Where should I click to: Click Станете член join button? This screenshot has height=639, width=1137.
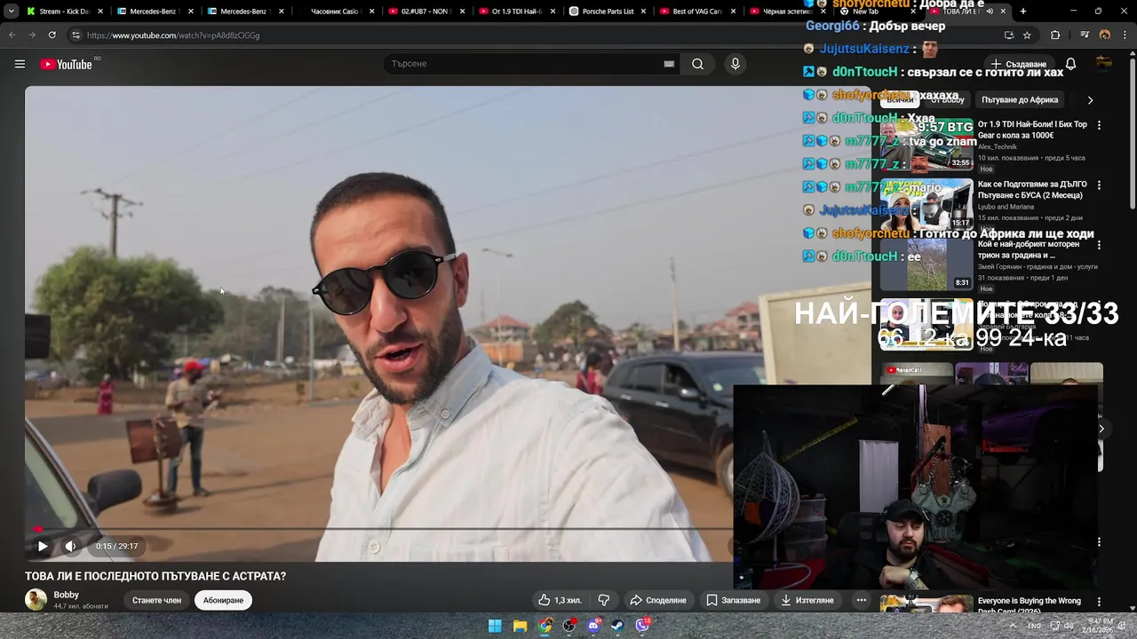156,600
